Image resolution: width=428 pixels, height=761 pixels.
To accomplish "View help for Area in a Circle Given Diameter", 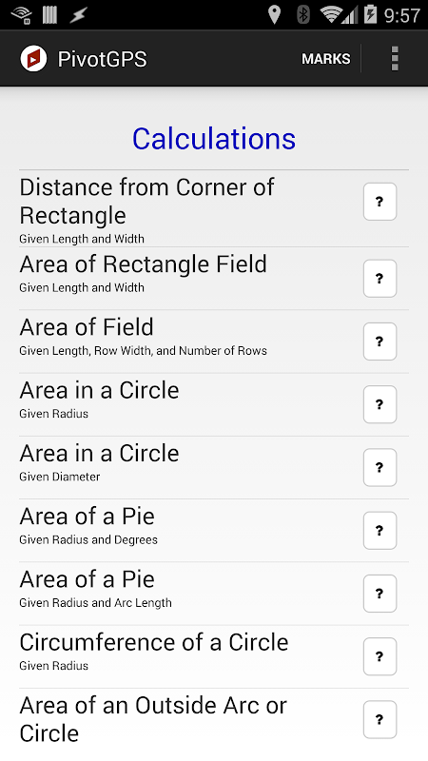I will click(x=379, y=467).
